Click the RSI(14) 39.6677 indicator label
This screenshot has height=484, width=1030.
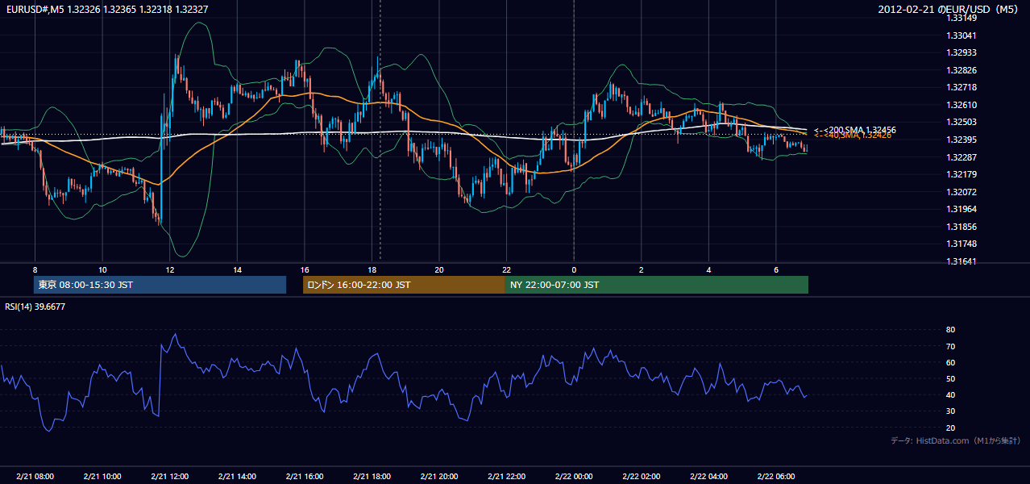[x=35, y=307]
